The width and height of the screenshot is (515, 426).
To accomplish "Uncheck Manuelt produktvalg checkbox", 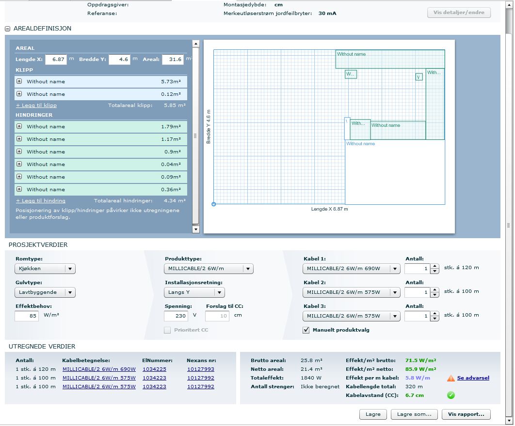I will point(306,330).
